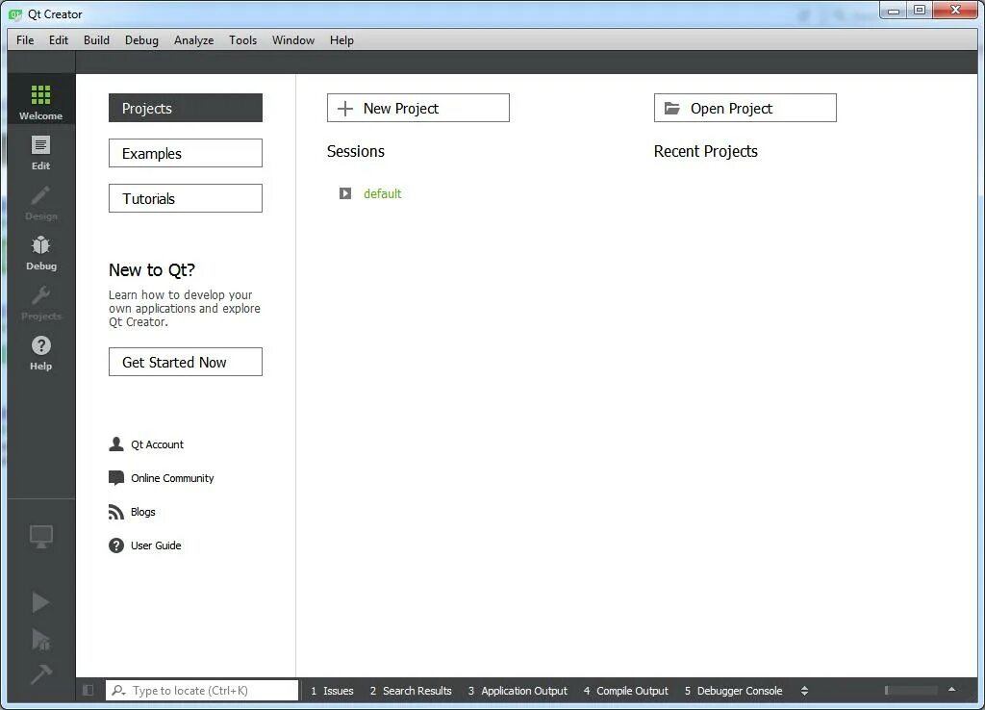Open the Build menu

[97, 40]
